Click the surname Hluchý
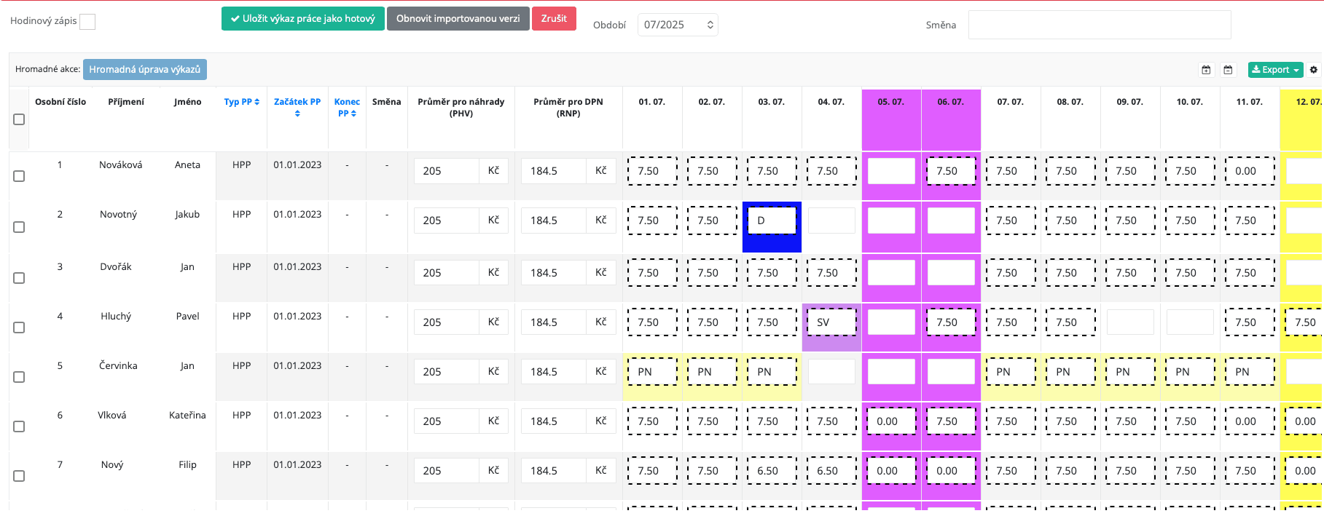The image size is (1324, 516). pyautogui.click(x=116, y=317)
